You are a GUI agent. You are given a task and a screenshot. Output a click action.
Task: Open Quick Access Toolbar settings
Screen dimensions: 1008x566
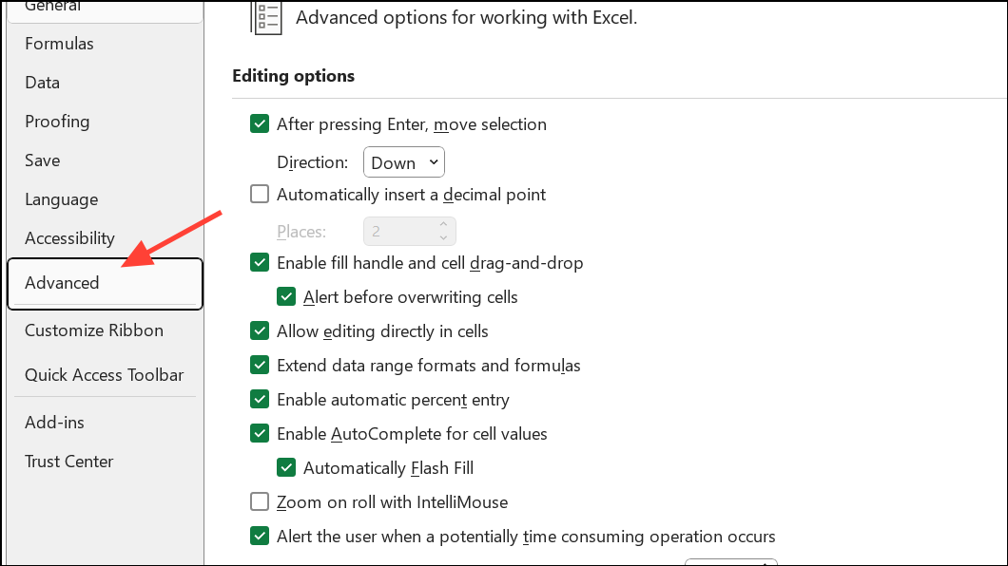click(x=105, y=375)
